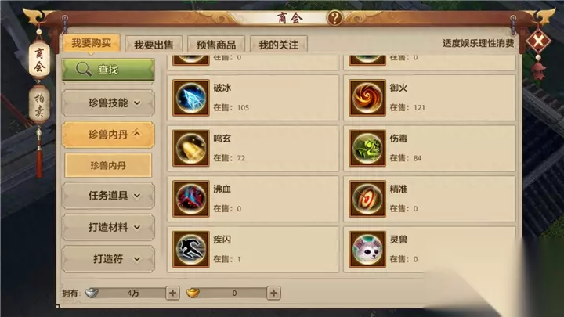
Task: Expand the 打造材料 category
Action: tap(108, 227)
